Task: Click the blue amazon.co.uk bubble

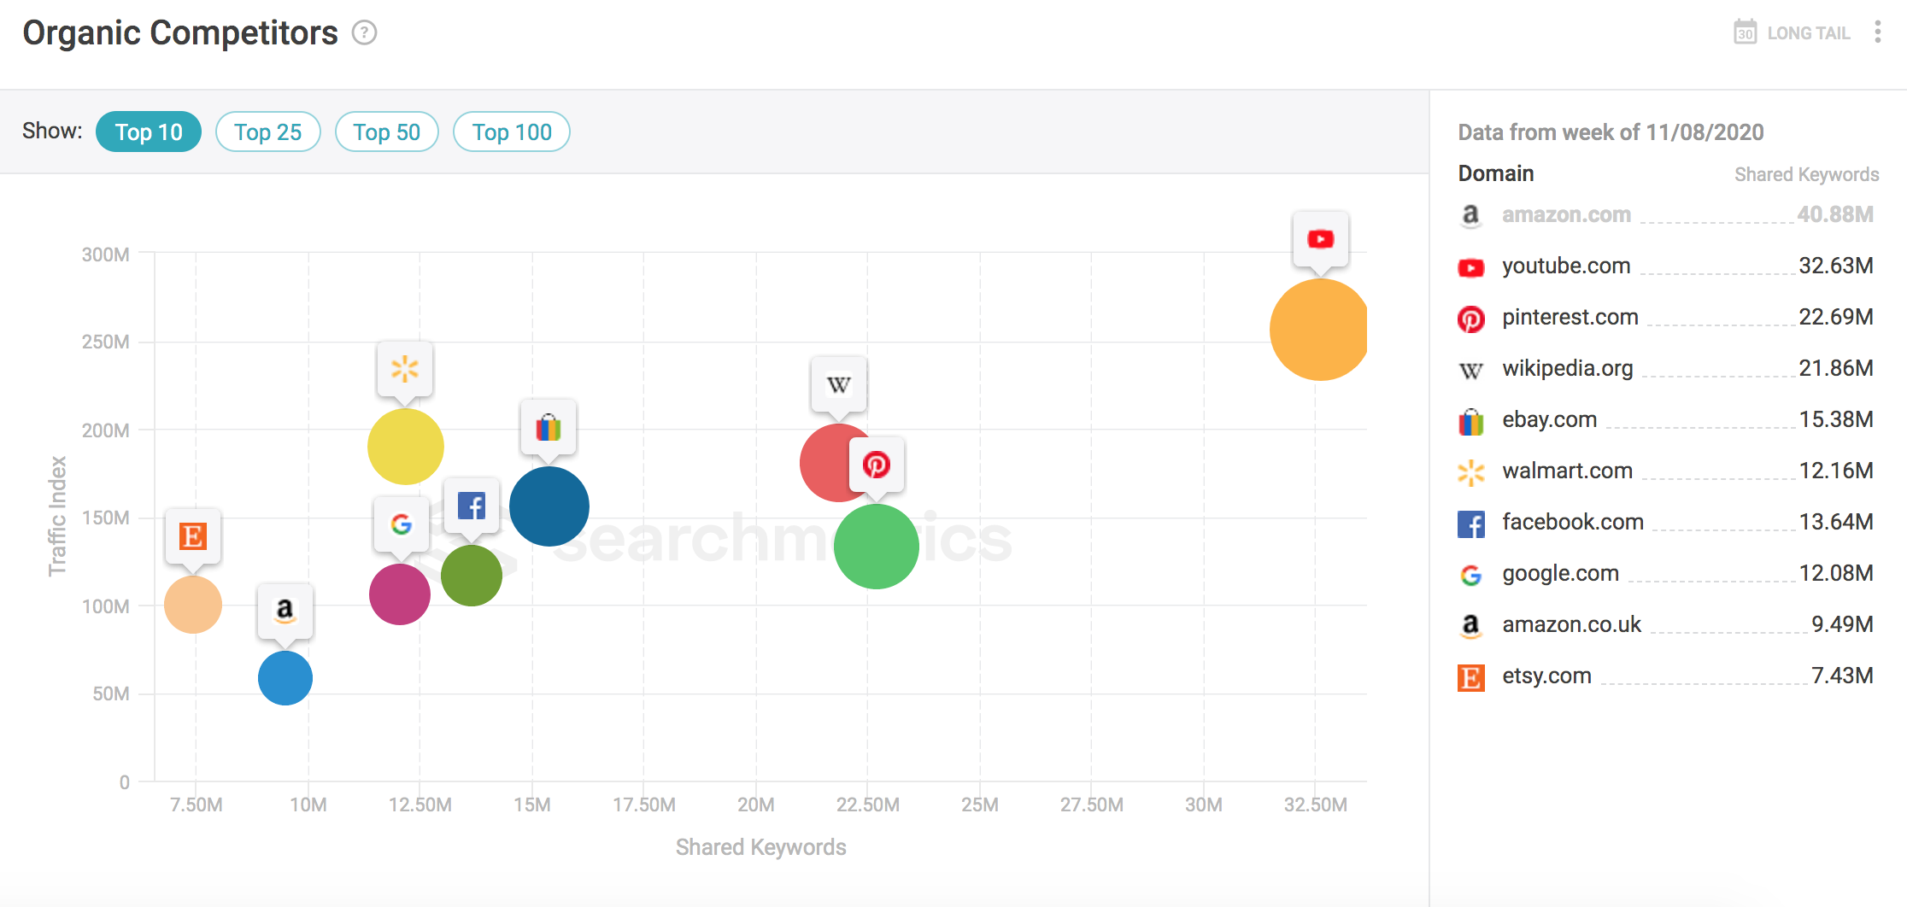Action: (285, 678)
